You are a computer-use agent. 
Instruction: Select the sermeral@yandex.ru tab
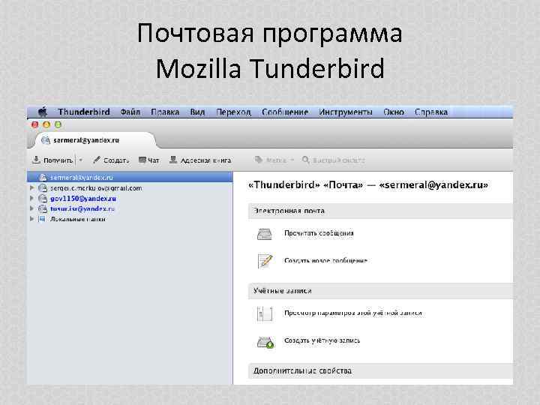click(96, 140)
